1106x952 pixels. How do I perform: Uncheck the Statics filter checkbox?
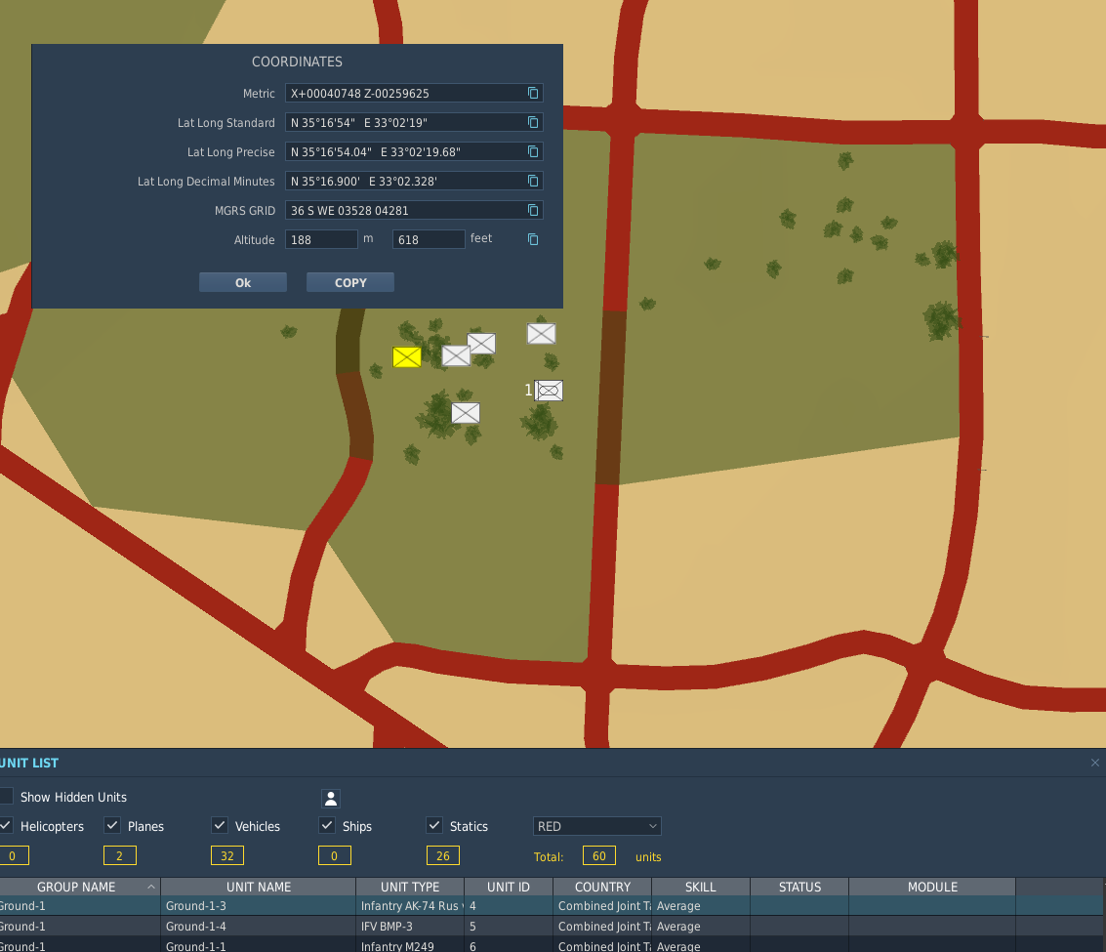point(434,825)
